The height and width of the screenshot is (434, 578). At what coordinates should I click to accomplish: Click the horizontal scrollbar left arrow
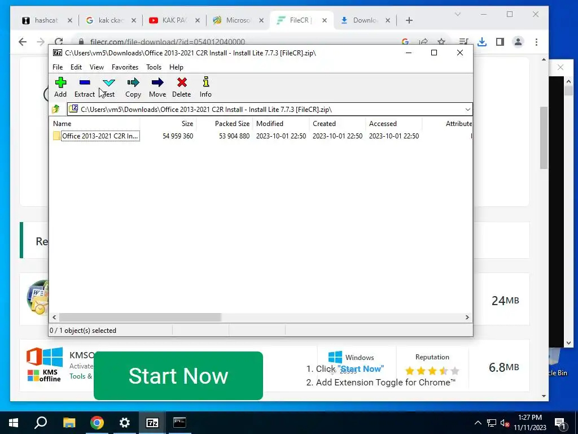tap(55, 318)
